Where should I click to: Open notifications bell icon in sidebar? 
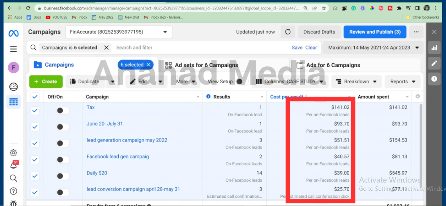pyautogui.click(x=13, y=165)
